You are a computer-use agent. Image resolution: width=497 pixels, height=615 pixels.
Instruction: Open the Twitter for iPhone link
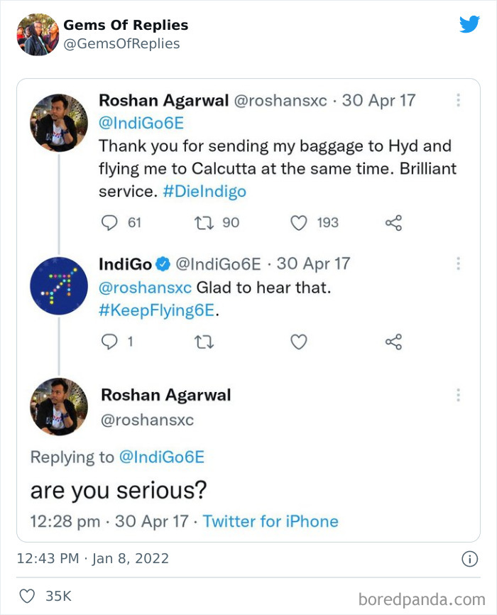[x=271, y=521]
